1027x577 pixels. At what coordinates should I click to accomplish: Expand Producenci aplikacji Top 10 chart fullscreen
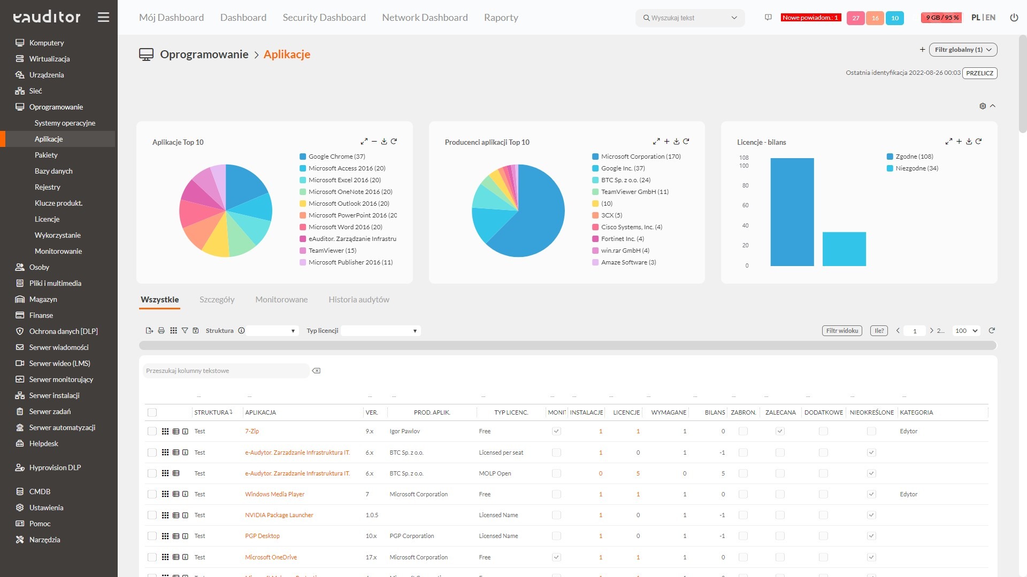click(656, 142)
